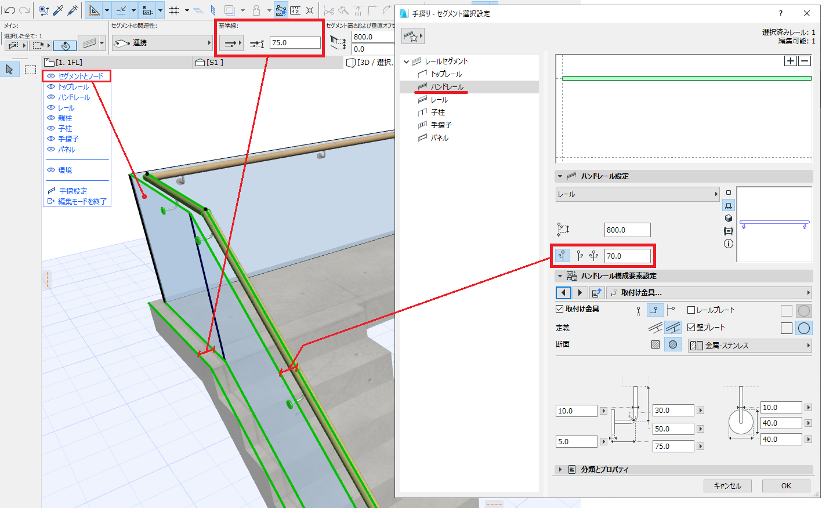The image size is (833, 508).
Task: Click the info circle icon beside preview
Action: [729, 244]
